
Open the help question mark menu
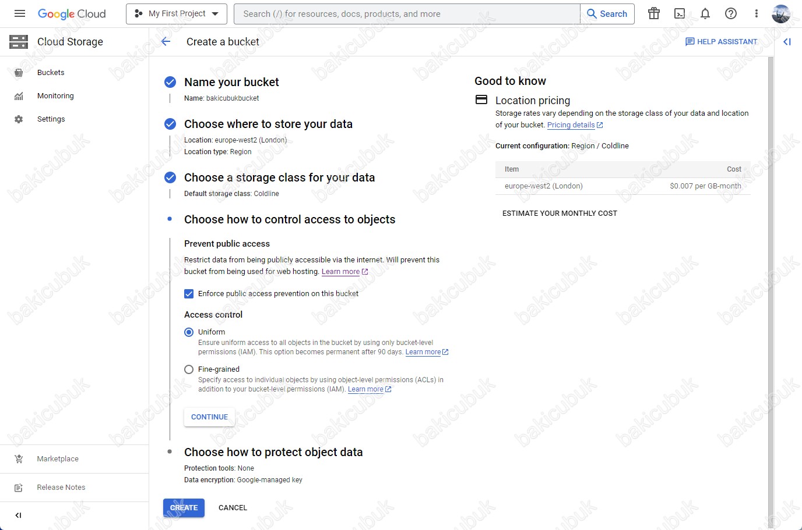731,13
